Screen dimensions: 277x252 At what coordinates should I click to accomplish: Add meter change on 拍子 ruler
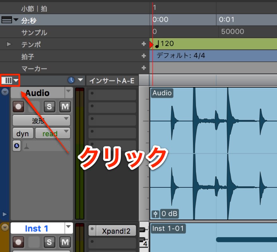[x=144, y=56]
